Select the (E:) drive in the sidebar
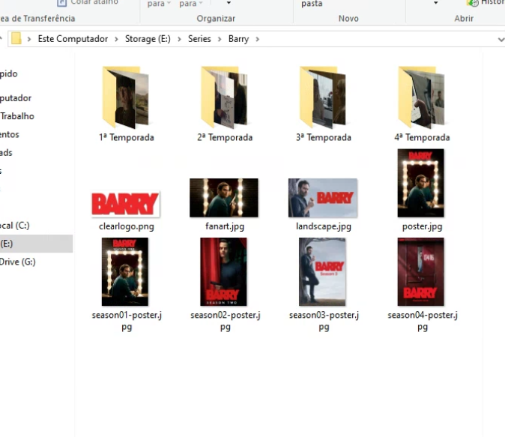This screenshot has height=437, width=505. pos(36,244)
